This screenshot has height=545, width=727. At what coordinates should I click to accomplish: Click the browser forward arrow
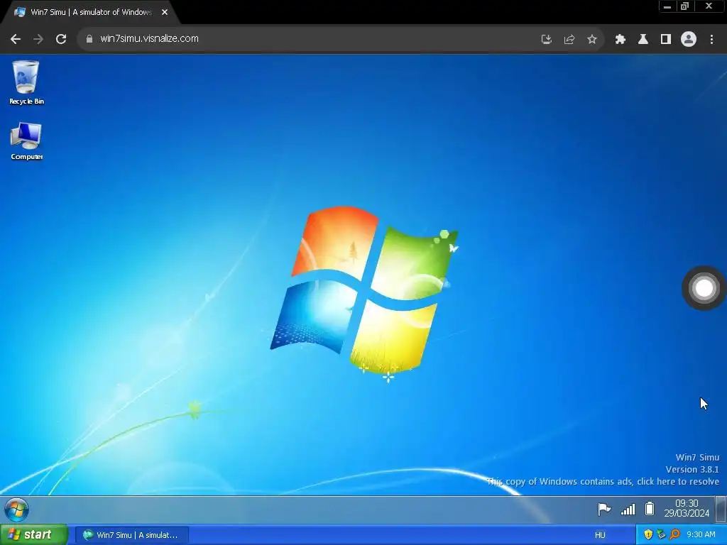tap(38, 39)
